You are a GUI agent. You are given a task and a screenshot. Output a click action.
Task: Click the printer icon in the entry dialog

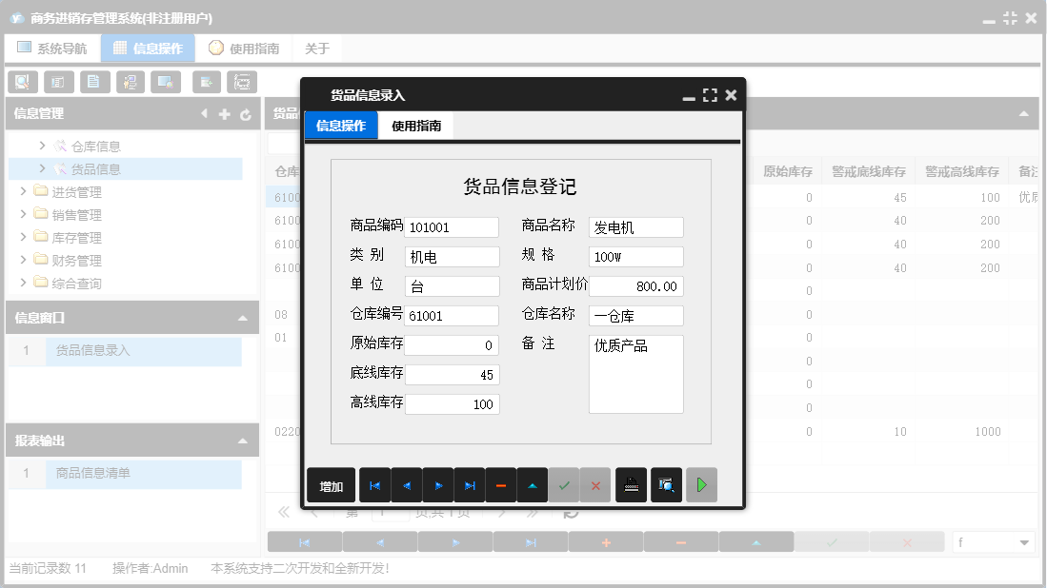631,485
